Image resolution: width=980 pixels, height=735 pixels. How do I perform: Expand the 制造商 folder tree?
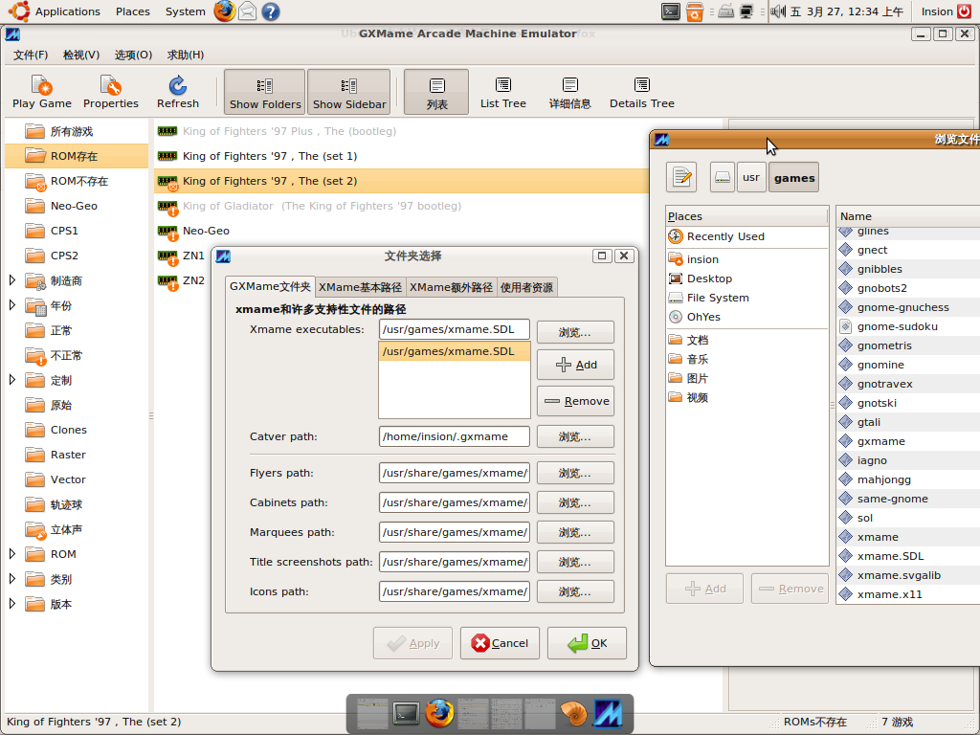(11, 280)
